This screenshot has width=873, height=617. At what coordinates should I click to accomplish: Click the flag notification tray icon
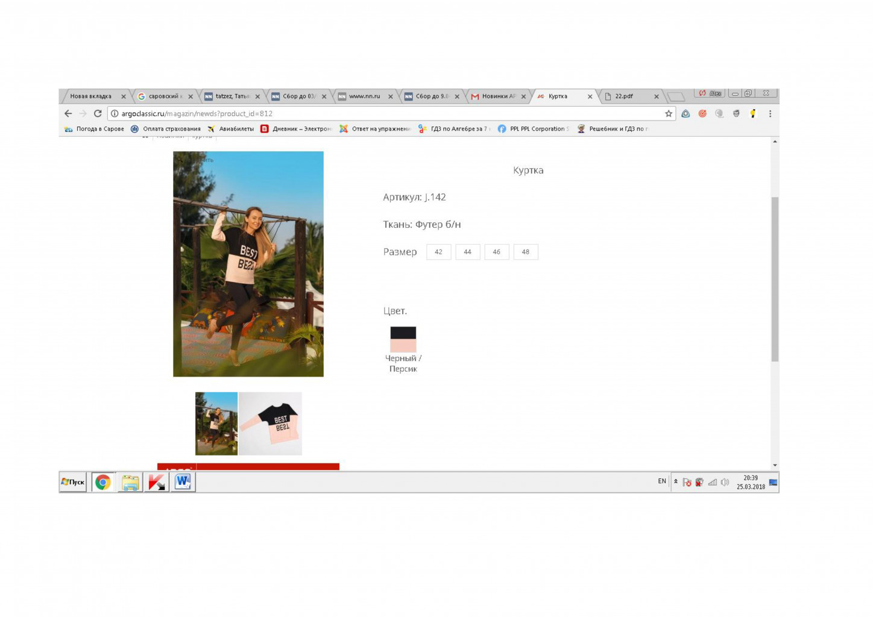(687, 482)
